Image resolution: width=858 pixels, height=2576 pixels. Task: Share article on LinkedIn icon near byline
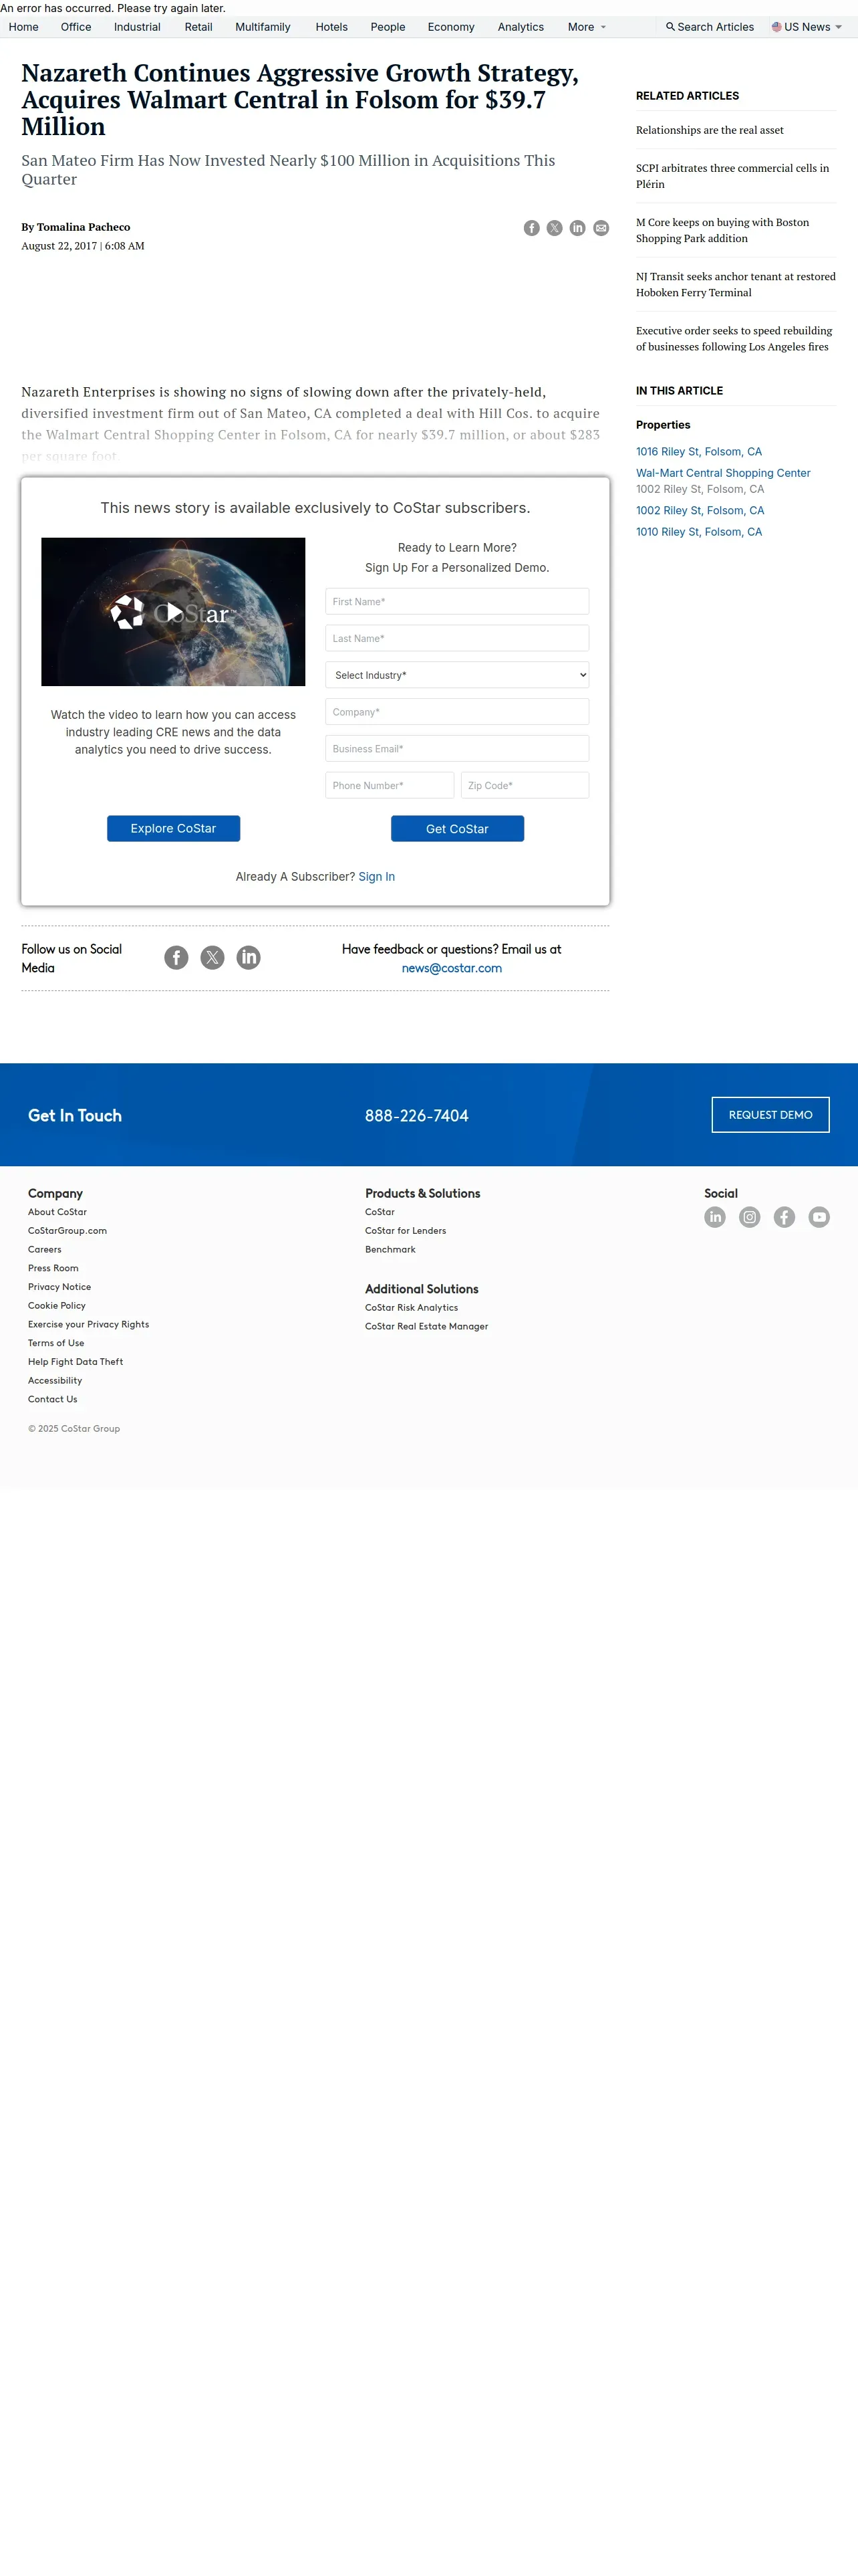pos(577,228)
